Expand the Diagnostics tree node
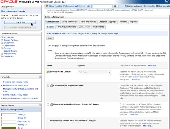The height and width of the screenshot is (129, 170). [2, 56]
